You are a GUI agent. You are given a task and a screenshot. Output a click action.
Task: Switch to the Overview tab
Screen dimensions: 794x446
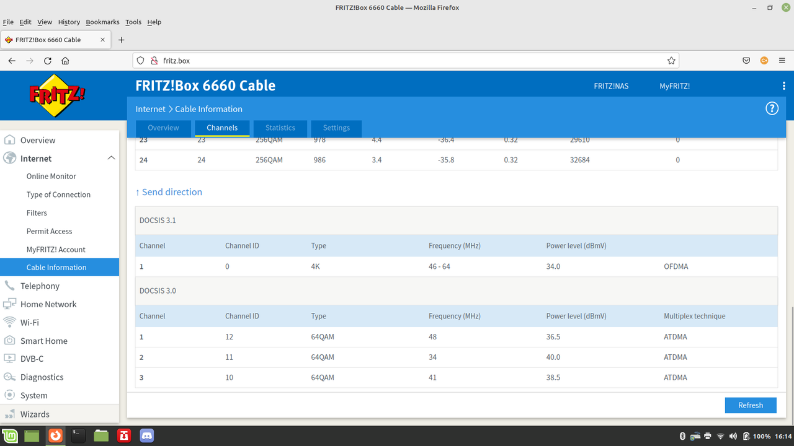(x=163, y=128)
